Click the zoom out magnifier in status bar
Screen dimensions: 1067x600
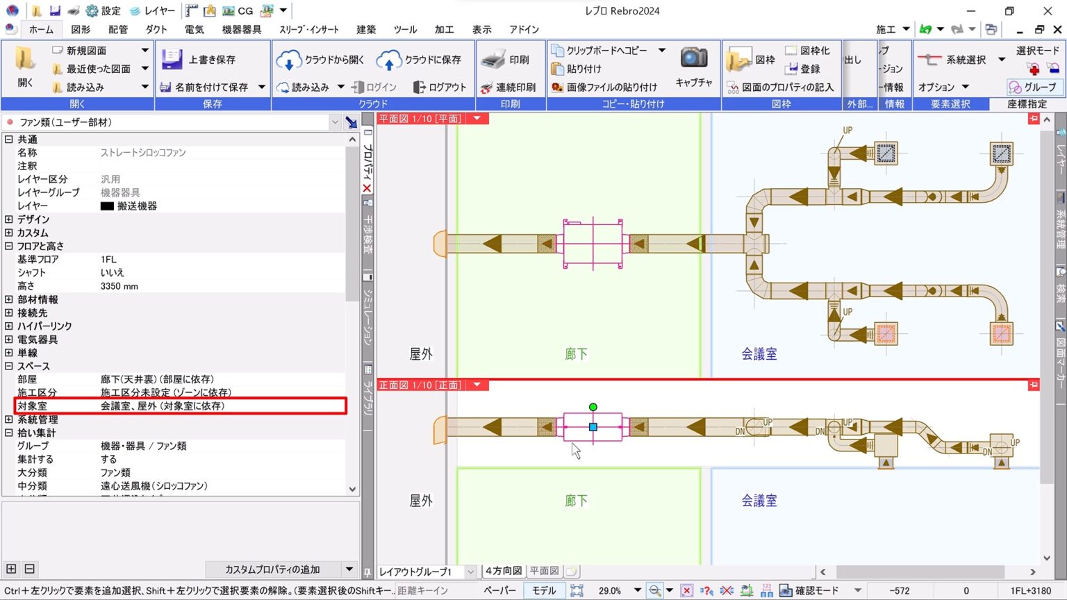pos(654,590)
